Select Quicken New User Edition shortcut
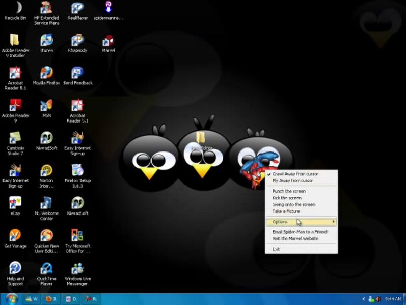 [46, 240]
